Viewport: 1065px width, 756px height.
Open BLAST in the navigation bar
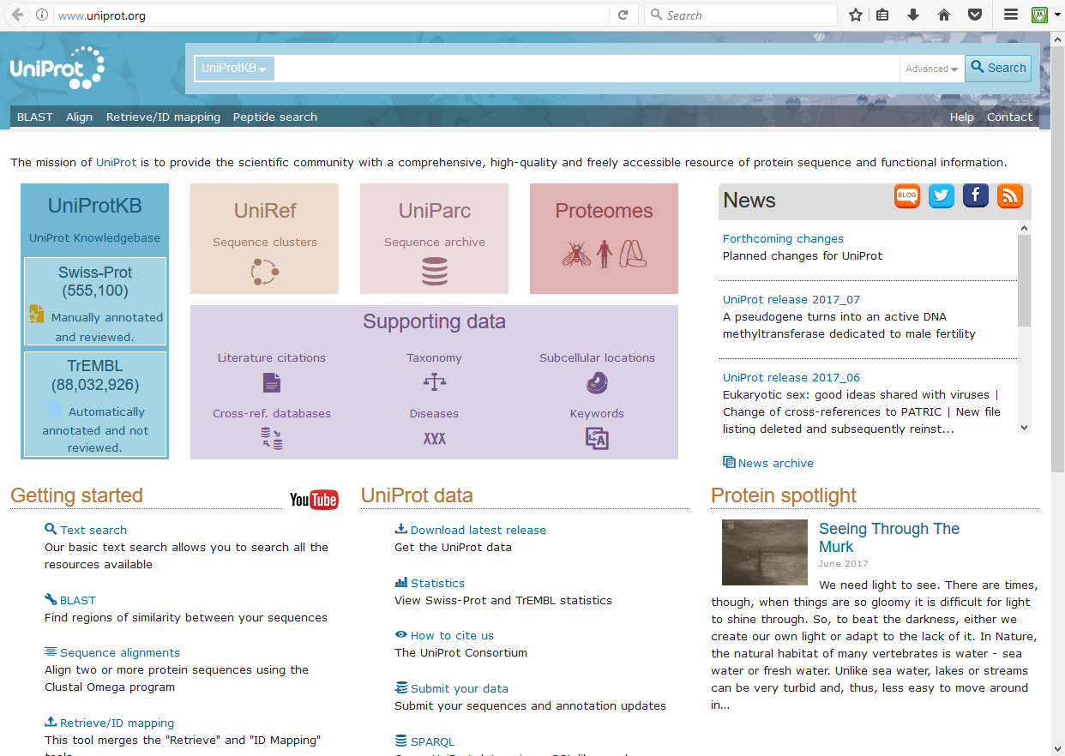point(35,117)
